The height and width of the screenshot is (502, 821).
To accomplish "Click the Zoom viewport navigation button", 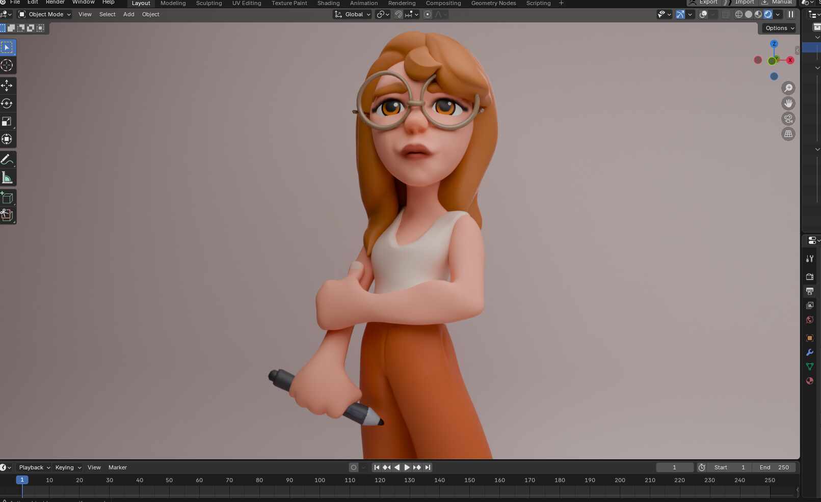I will pyautogui.click(x=788, y=88).
